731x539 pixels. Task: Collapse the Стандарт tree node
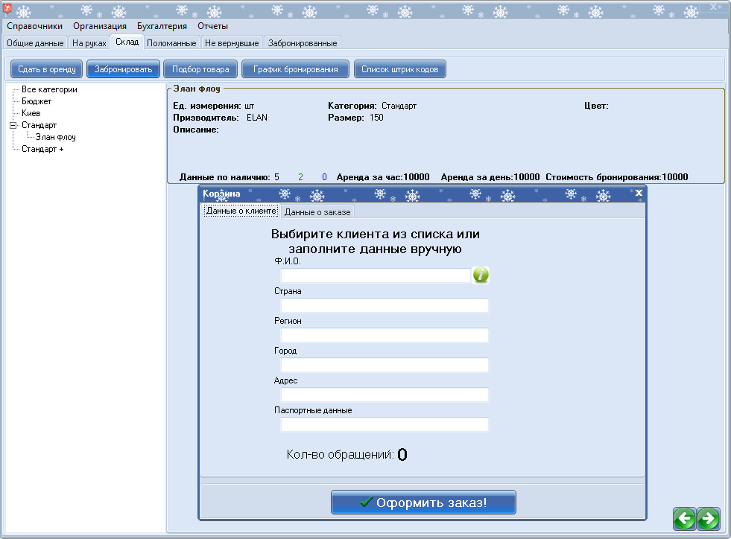click(x=13, y=125)
